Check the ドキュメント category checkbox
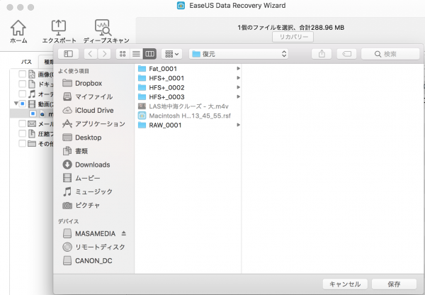This screenshot has width=425, height=295. pyautogui.click(x=22, y=84)
